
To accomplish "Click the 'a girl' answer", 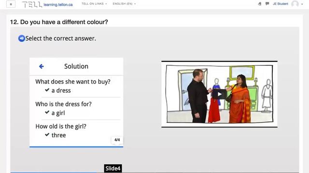I will (58, 113).
